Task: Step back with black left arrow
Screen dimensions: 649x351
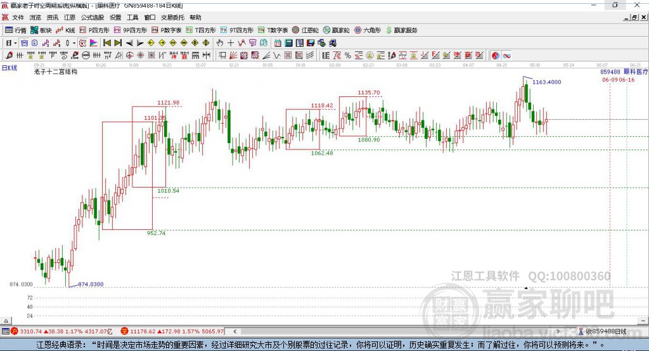Action: [129, 43]
